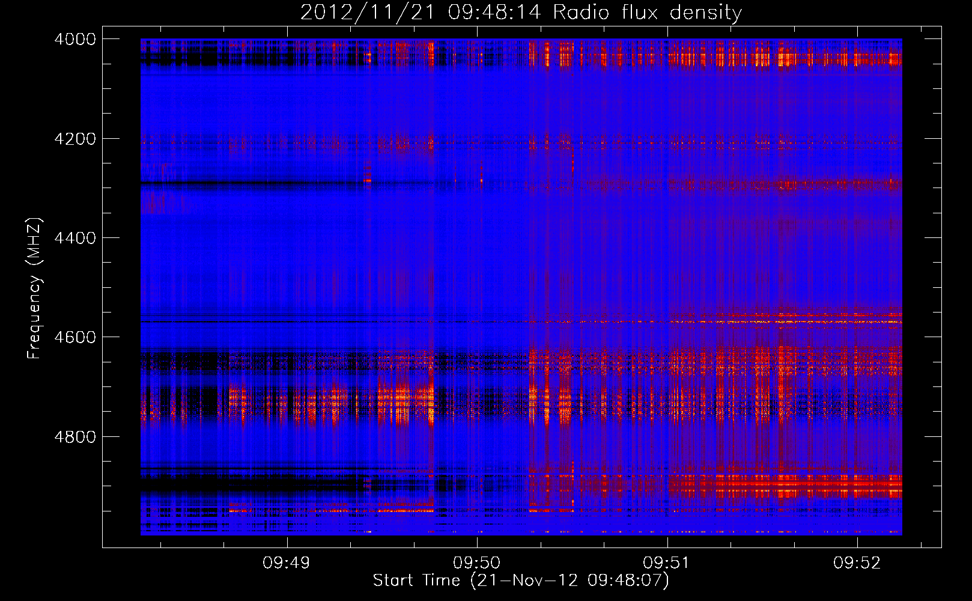Click the 09:50 time tick label
Image resolution: width=972 pixels, height=601 pixels.
(x=477, y=563)
